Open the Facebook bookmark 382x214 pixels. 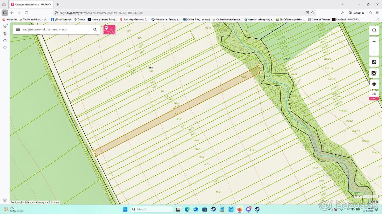click(61, 19)
